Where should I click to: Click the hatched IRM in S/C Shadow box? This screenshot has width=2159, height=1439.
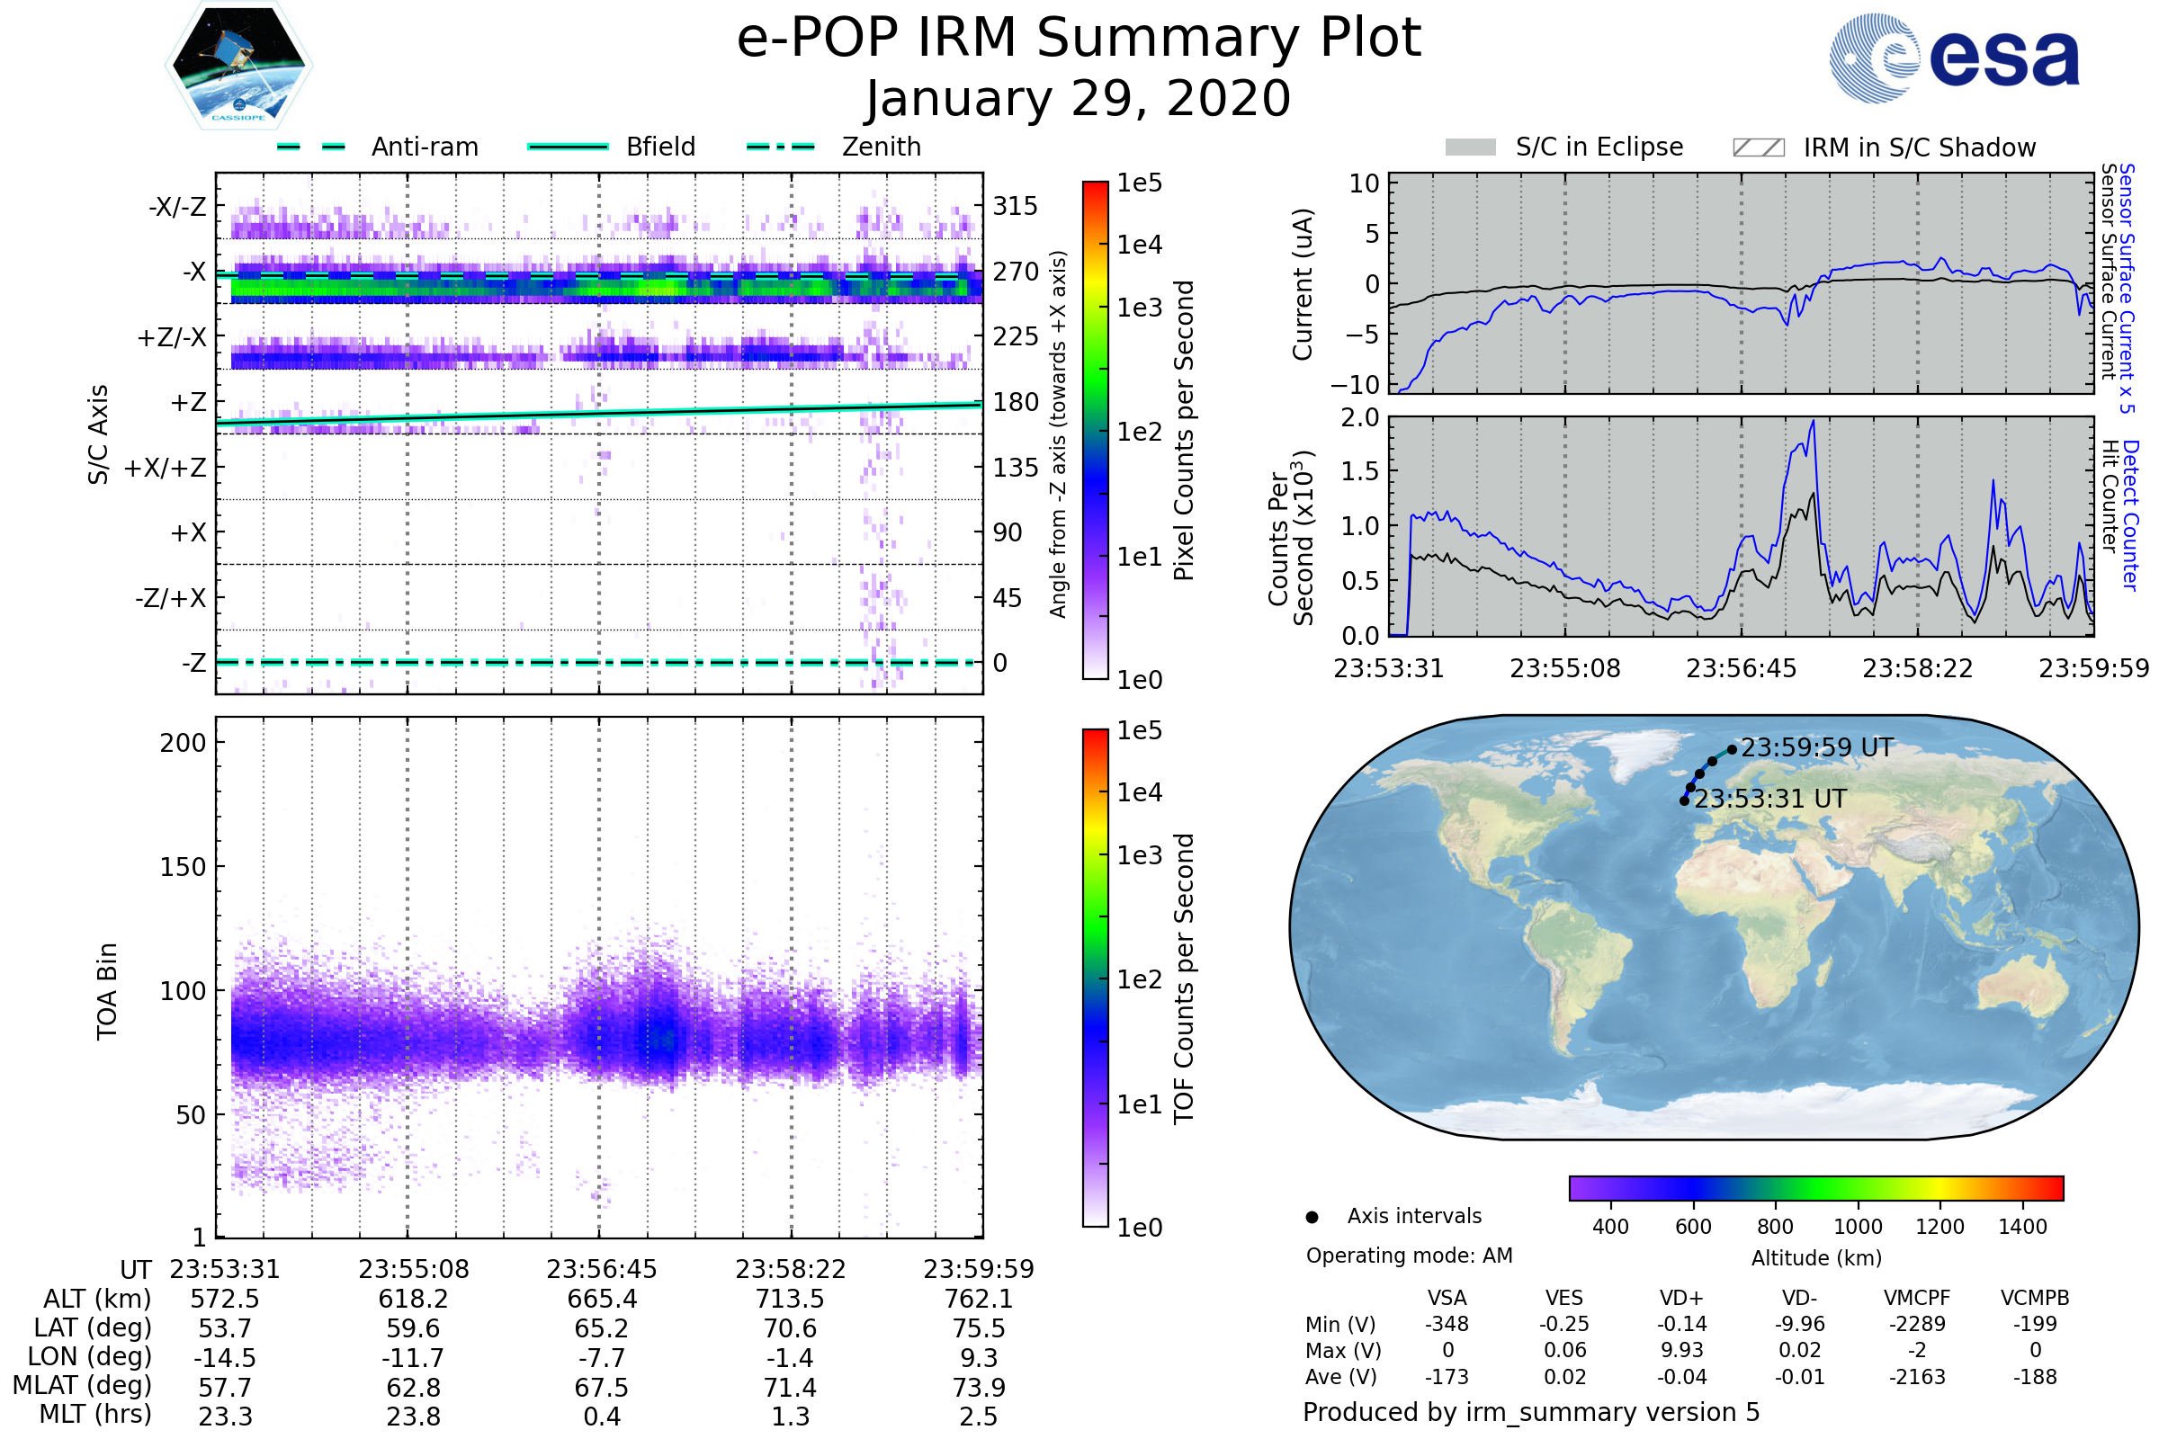1758,147
